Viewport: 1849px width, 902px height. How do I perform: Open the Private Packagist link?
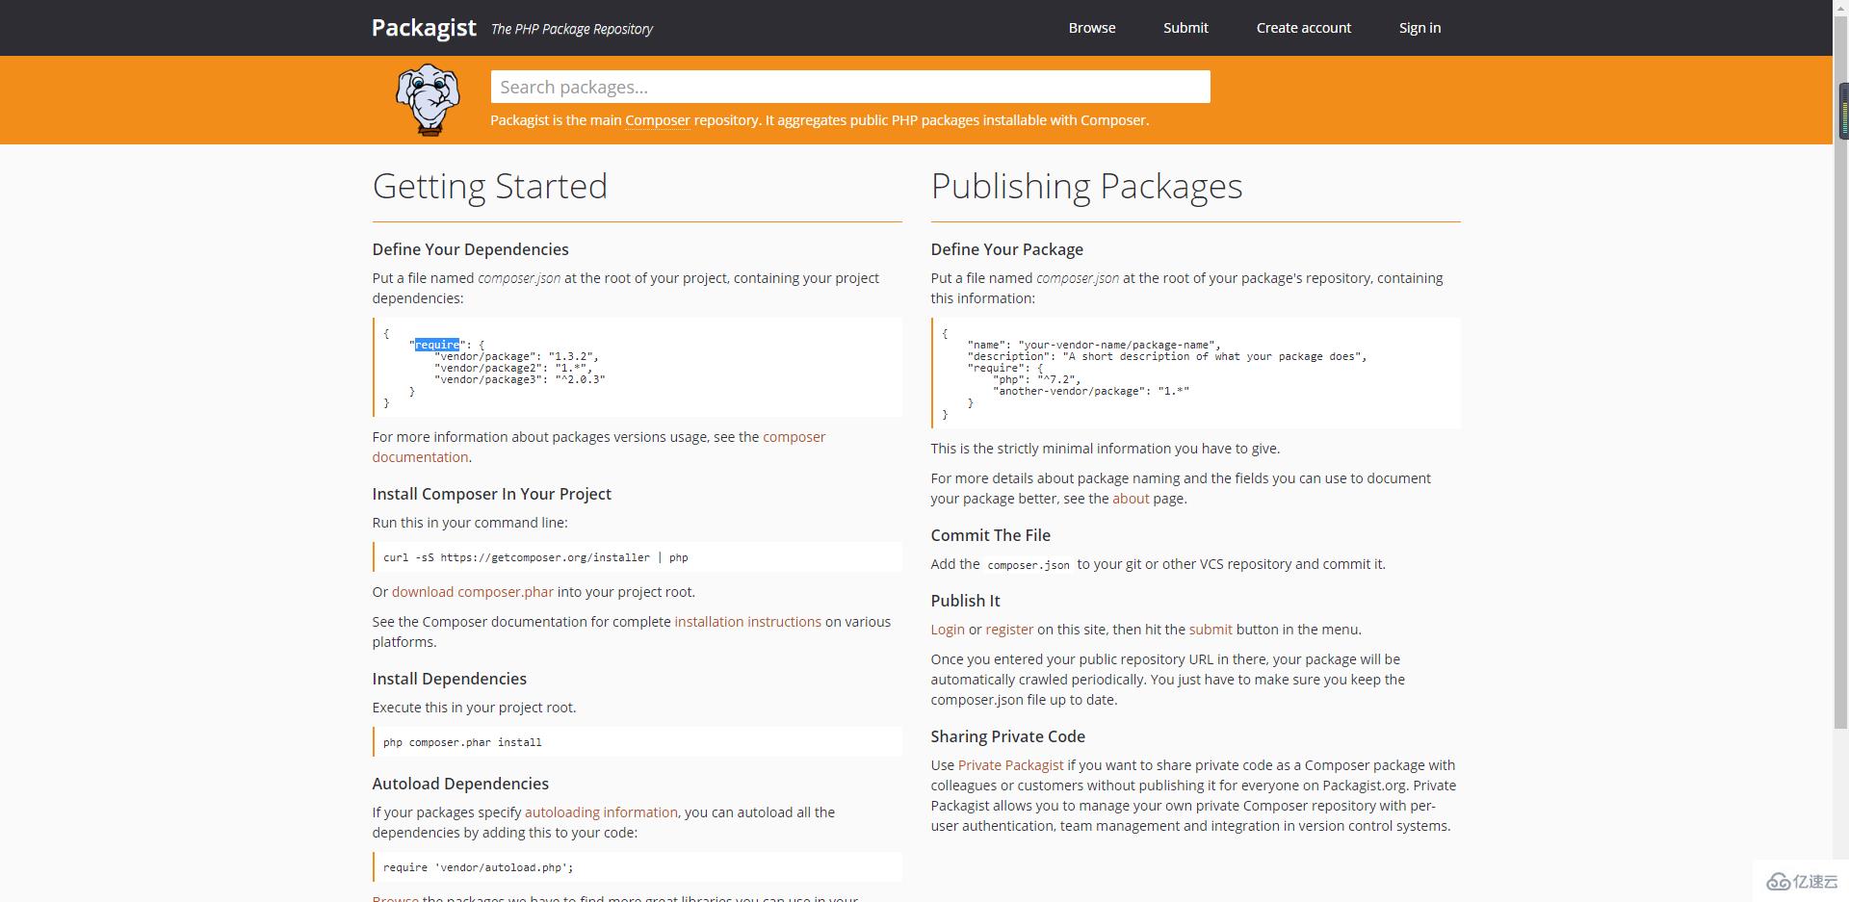point(1011,765)
